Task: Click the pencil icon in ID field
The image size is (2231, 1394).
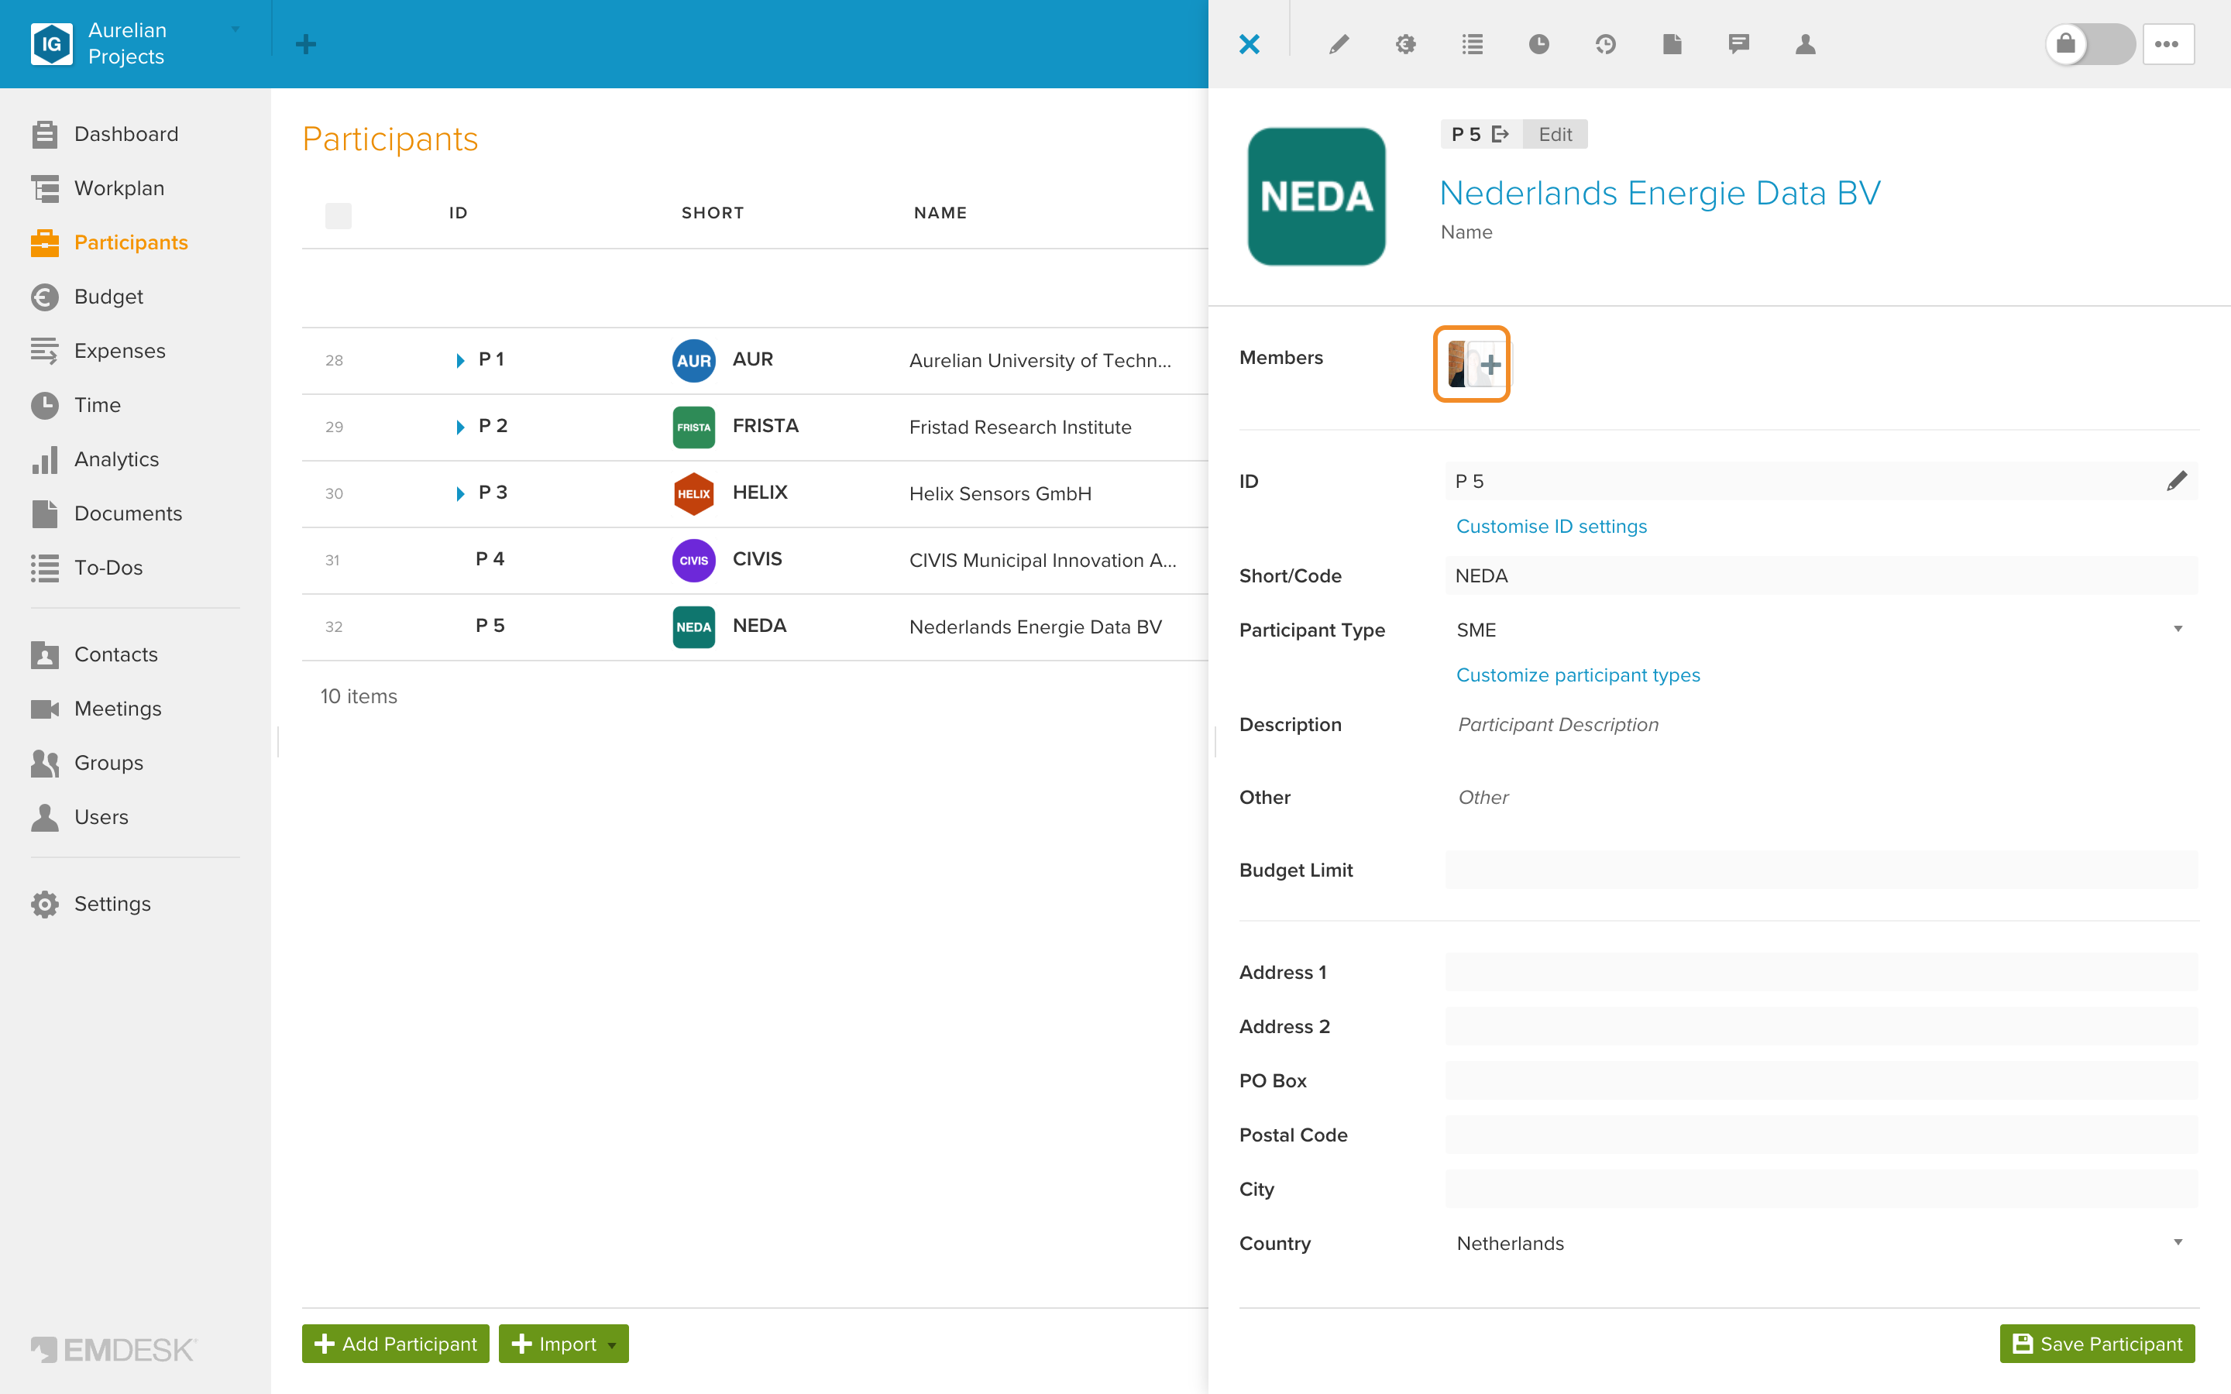Action: [2177, 481]
